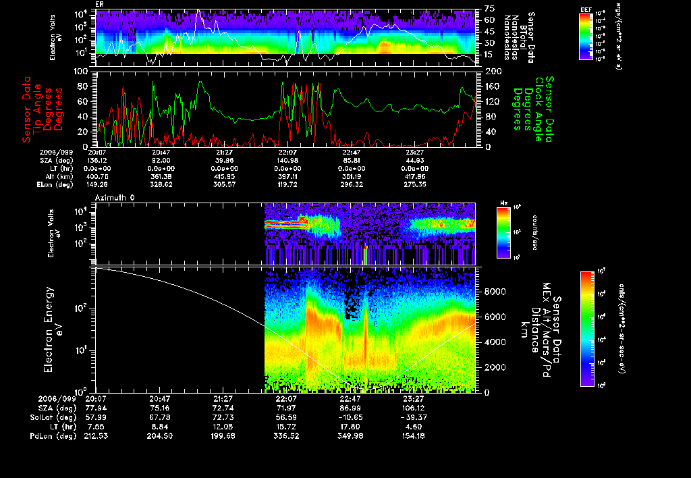Click the 'SolLat (deg)' row label
Viewport: 691px width, 478px height.
point(53,417)
